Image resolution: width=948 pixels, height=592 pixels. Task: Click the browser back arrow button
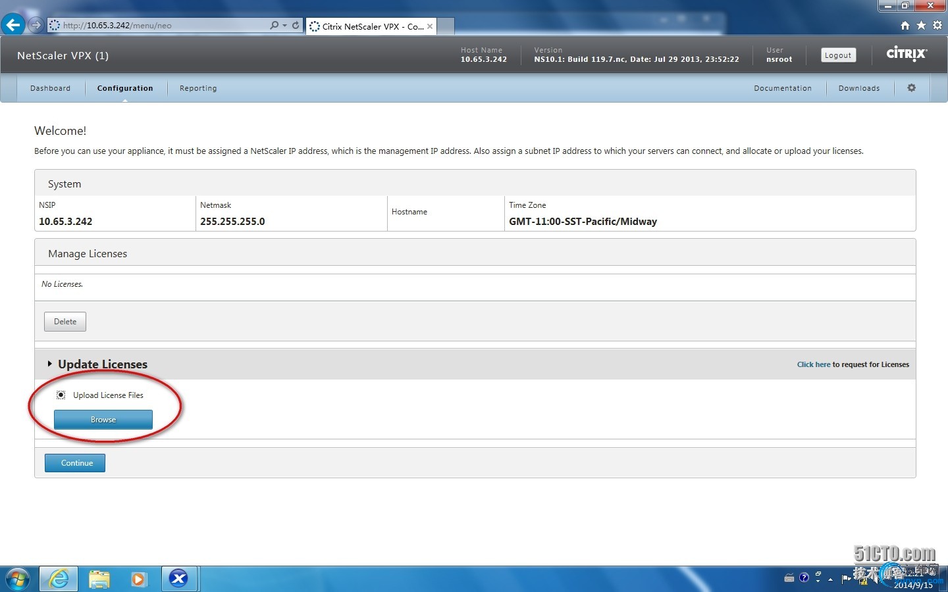pyautogui.click(x=13, y=25)
